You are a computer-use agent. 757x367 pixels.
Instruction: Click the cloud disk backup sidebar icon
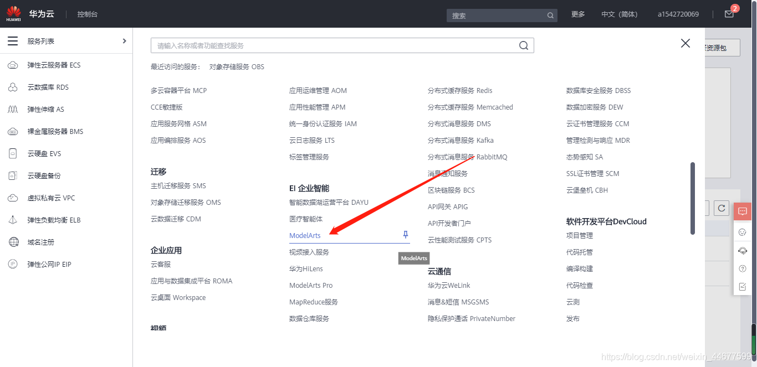(13, 176)
